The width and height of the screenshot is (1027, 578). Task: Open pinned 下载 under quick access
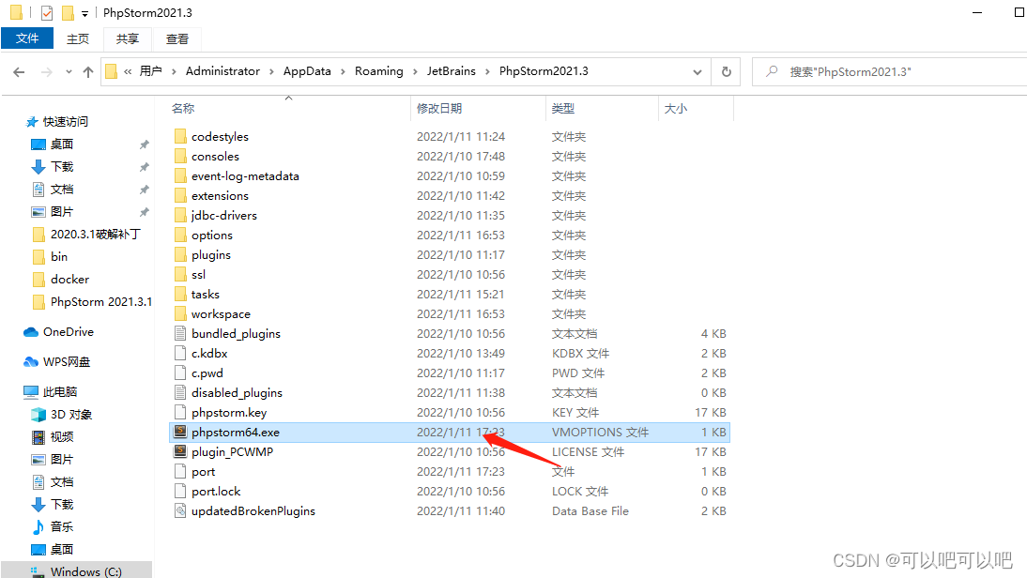tap(62, 166)
